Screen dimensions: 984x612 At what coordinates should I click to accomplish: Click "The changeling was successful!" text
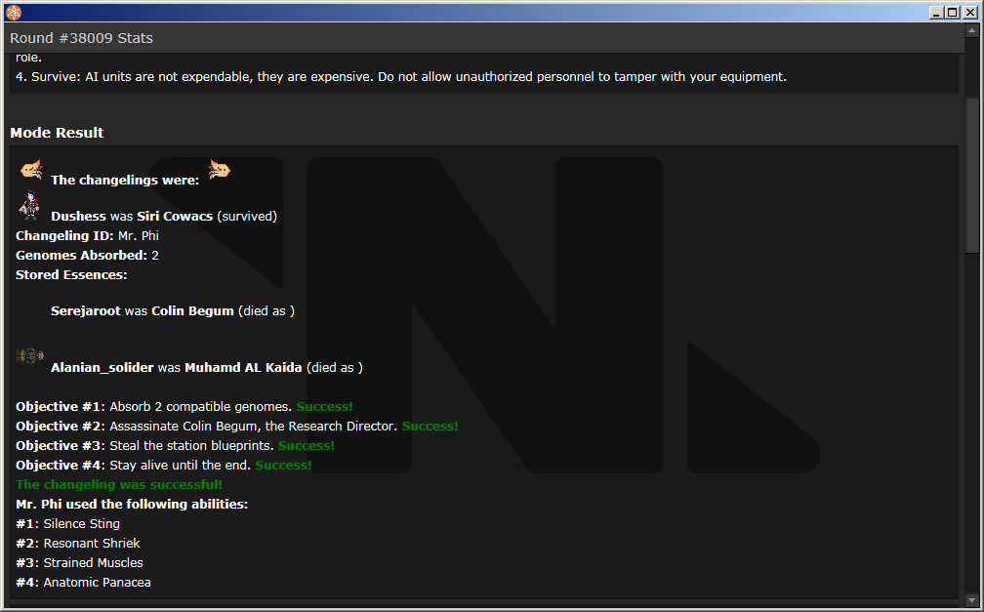pos(119,484)
